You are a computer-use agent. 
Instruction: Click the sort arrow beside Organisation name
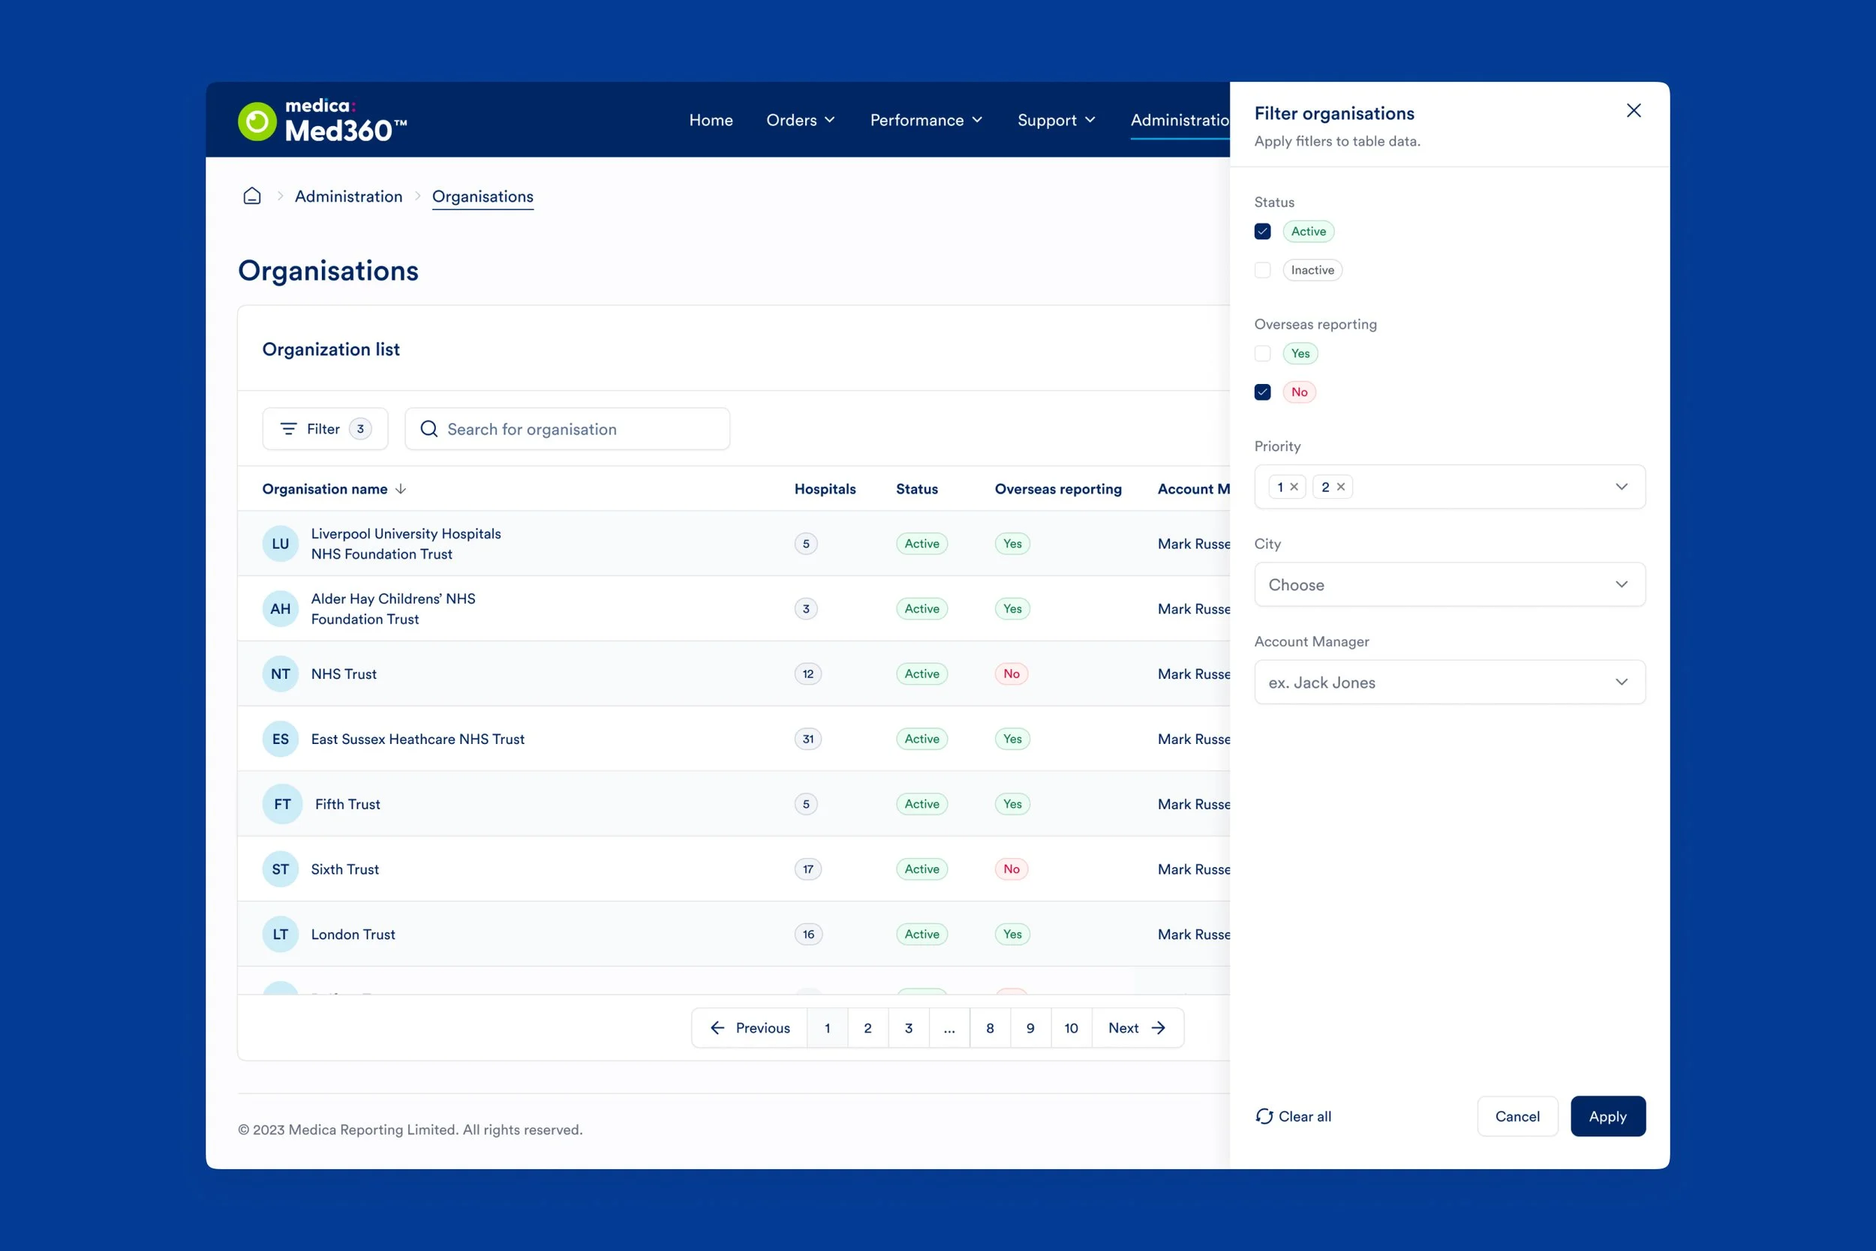click(x=401, y=489)
